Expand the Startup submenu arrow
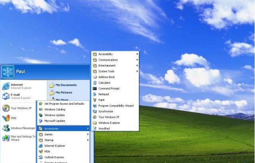255x163 pixels. coord(88,140)
